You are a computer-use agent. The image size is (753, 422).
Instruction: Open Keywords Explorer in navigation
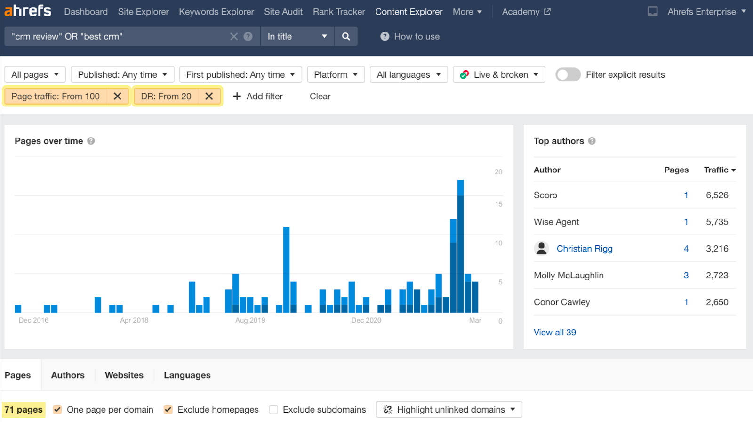[x=216, y=12]
